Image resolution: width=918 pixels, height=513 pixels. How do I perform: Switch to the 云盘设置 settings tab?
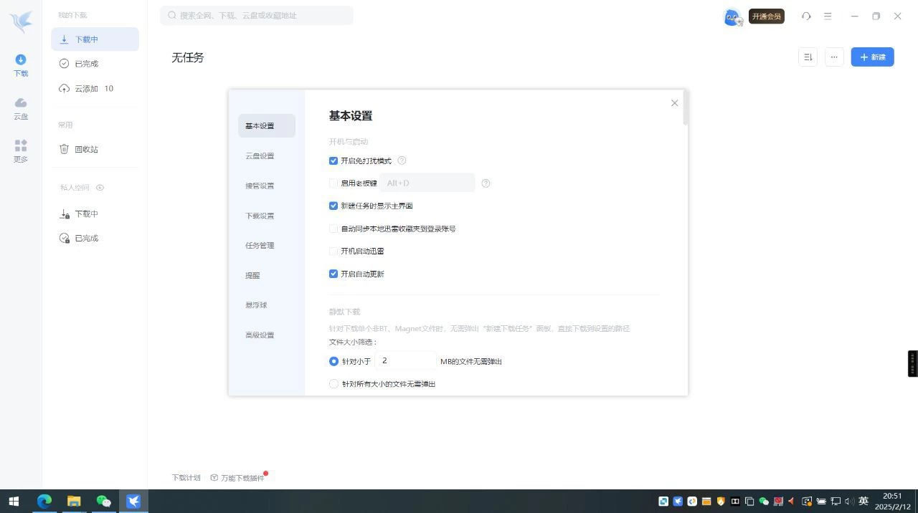[x=259, y=155]
